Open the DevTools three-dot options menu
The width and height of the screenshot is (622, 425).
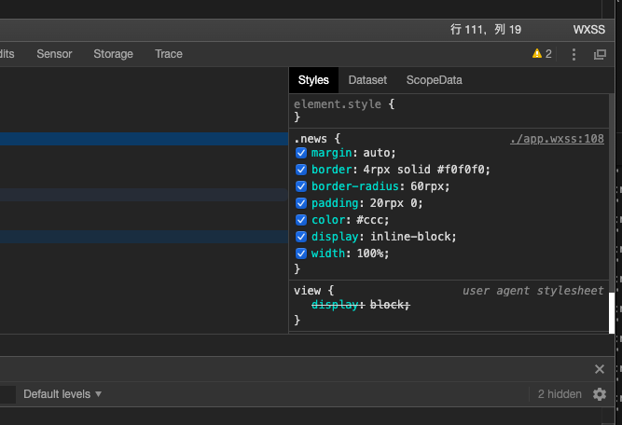(574, 54)
